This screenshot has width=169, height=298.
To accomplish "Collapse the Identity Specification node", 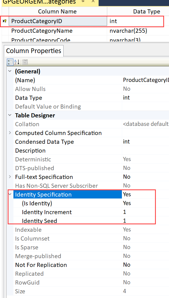I will click(x=10, y=195).
